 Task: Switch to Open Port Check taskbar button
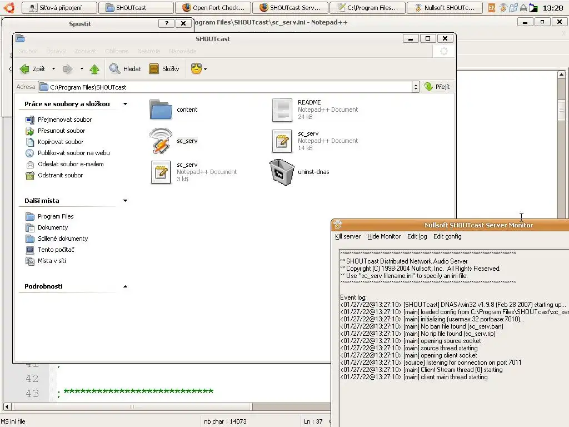click(x=213, y=8)
